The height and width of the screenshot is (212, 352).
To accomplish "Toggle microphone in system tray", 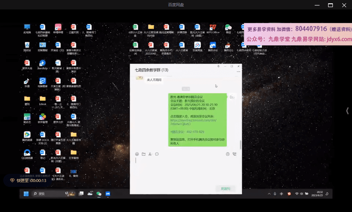I will point(275,194).
